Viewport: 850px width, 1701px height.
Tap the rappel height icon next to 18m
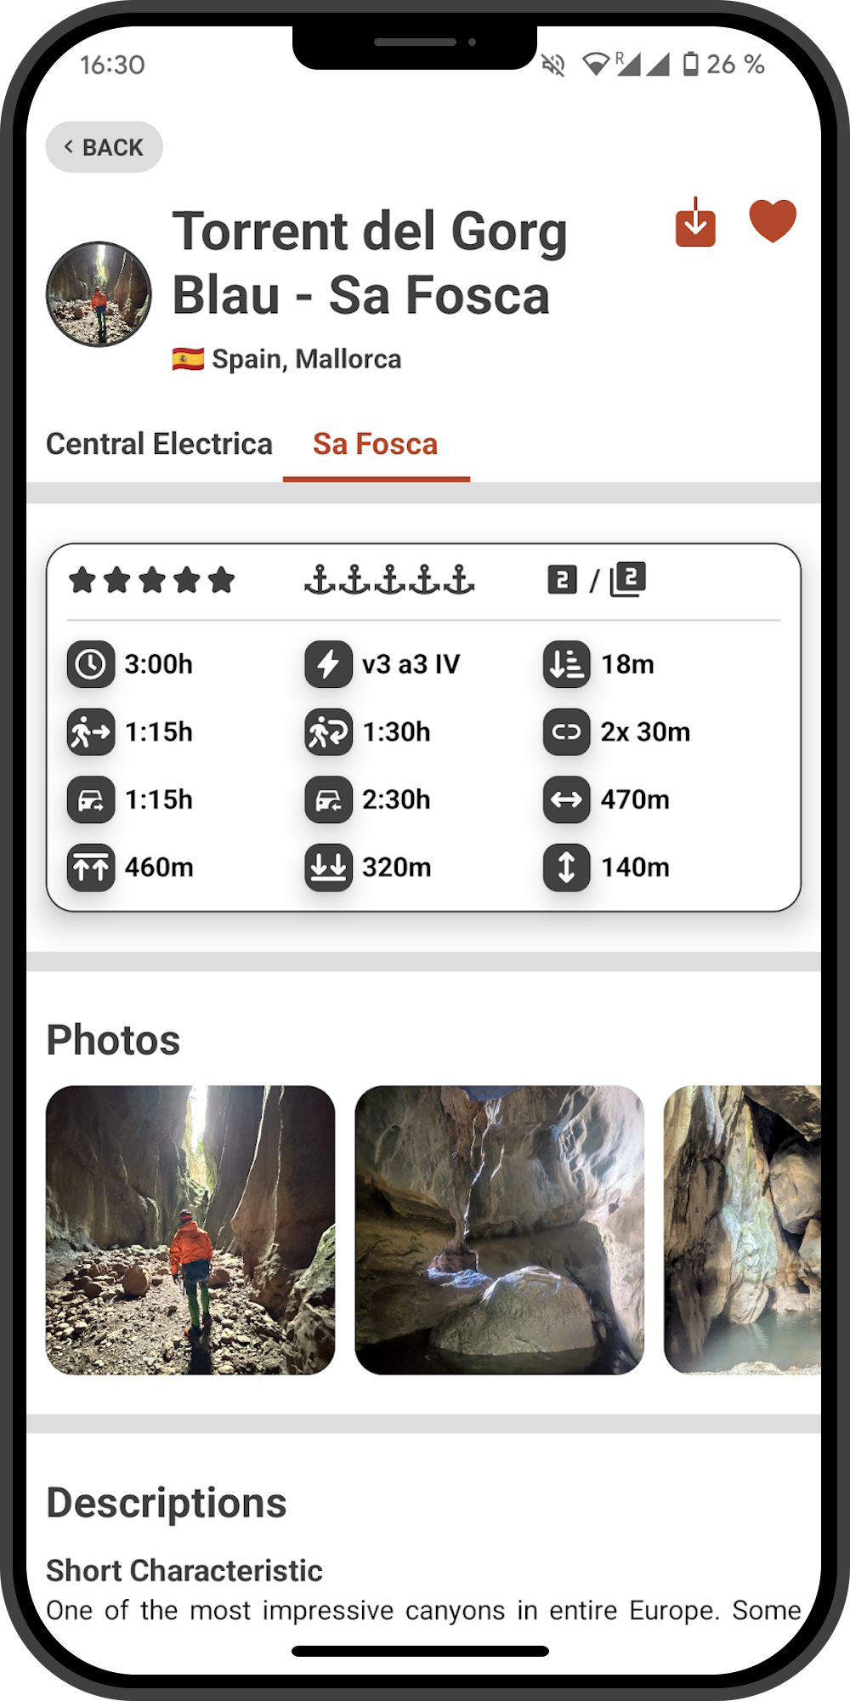pyautogui.click(x=566, y=664)
